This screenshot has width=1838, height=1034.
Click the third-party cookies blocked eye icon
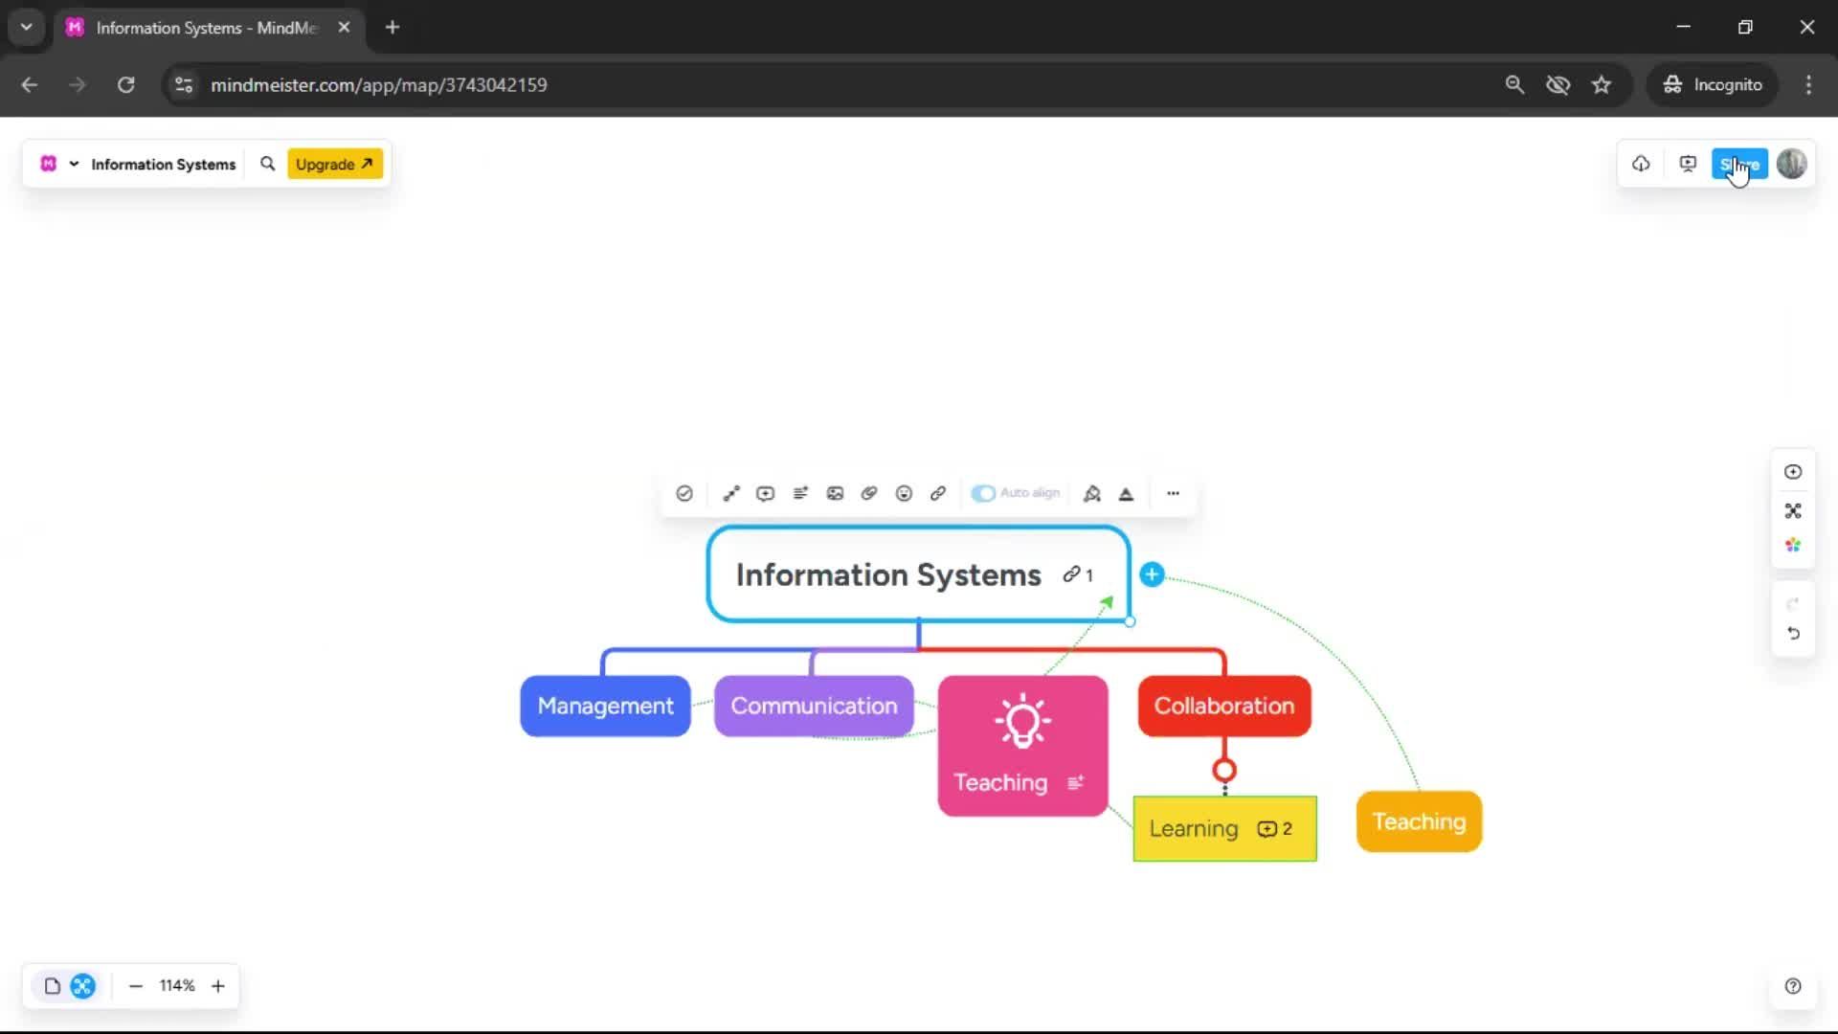click(1558, 85)
